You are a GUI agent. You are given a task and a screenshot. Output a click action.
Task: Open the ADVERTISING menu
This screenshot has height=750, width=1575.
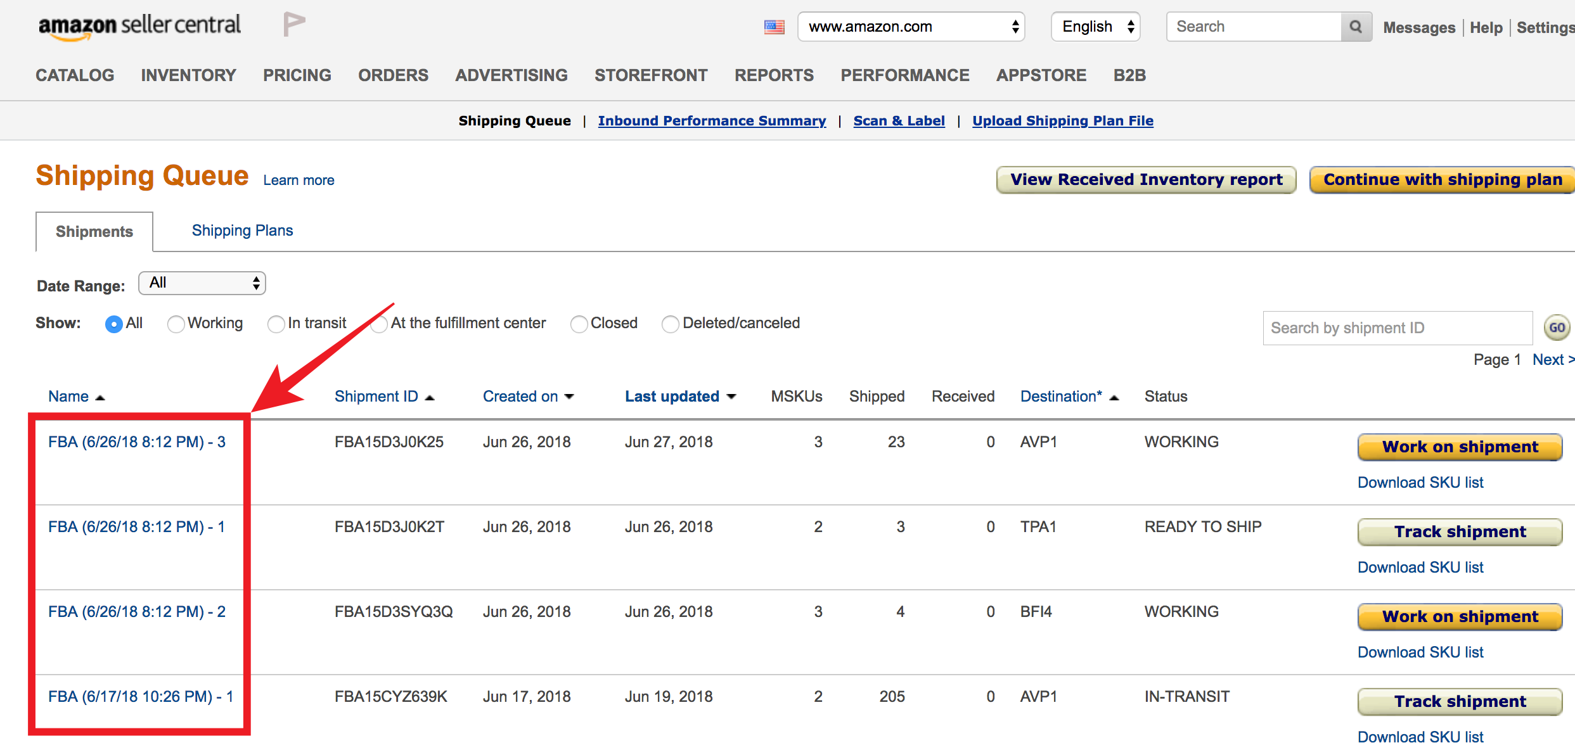(511, 75)
